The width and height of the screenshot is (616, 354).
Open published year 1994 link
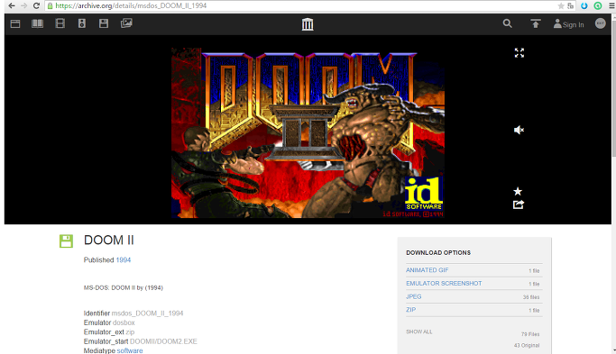pyautogui.click(x=123, y=260)
